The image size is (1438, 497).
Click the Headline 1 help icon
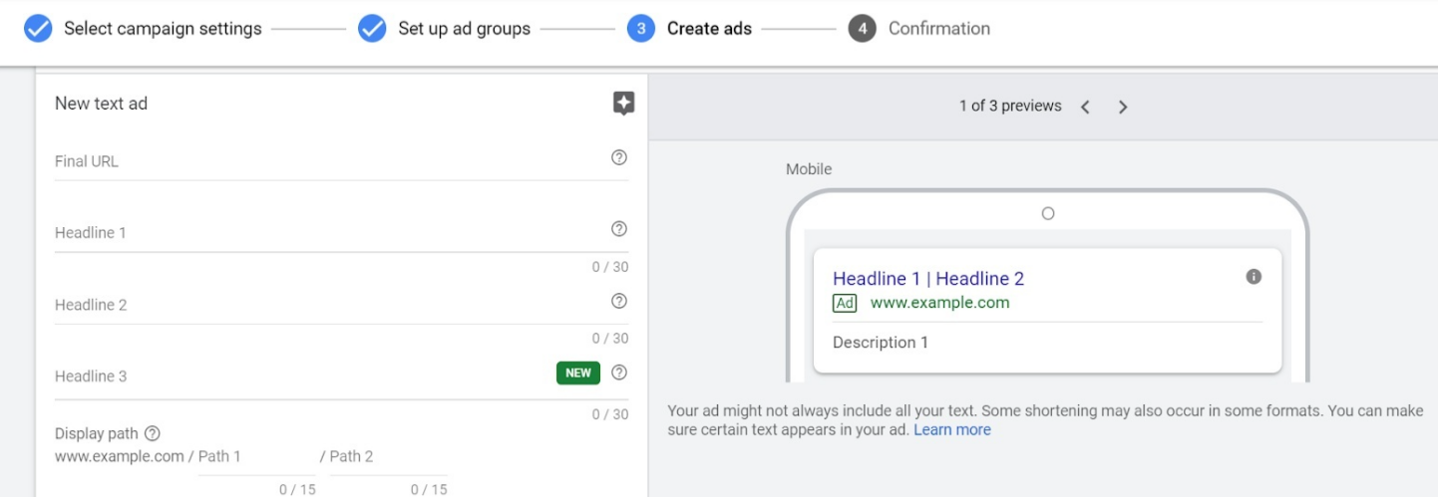619,229
